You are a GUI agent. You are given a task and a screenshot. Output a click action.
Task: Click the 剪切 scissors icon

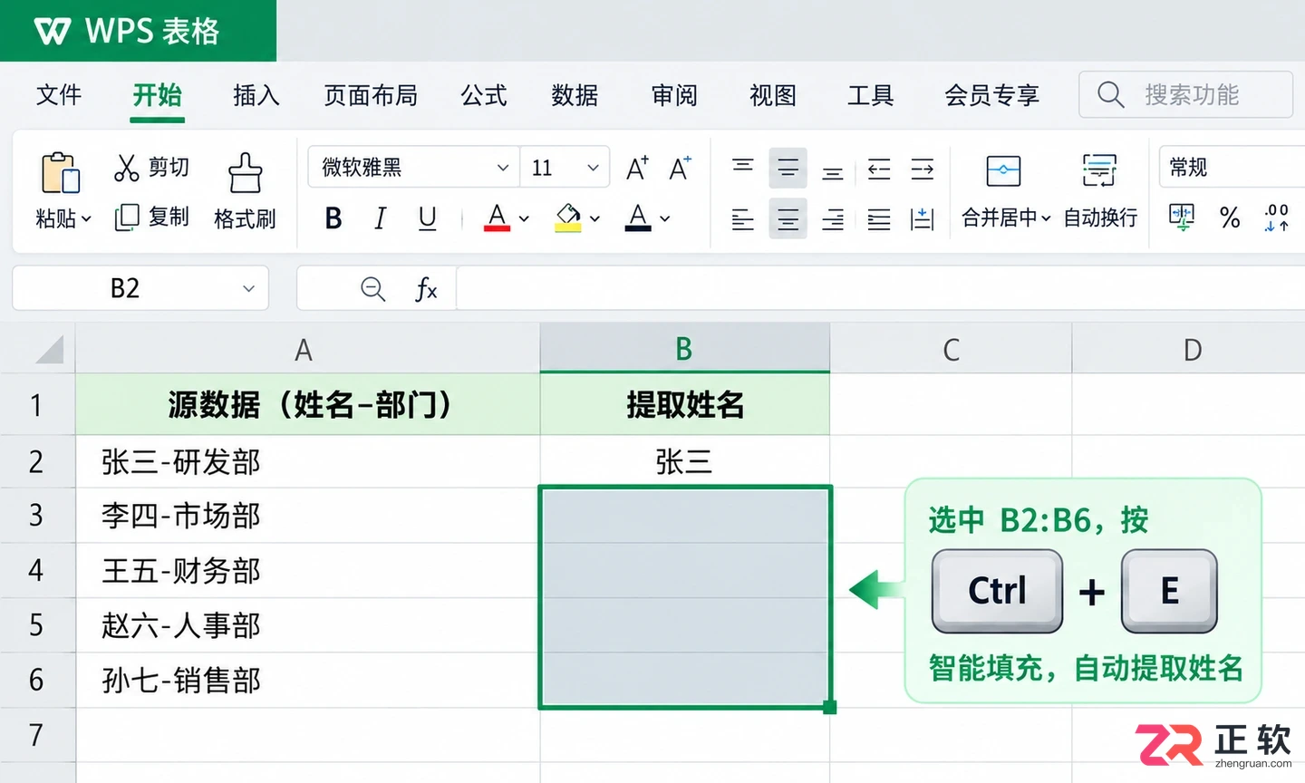click(126, 168)
